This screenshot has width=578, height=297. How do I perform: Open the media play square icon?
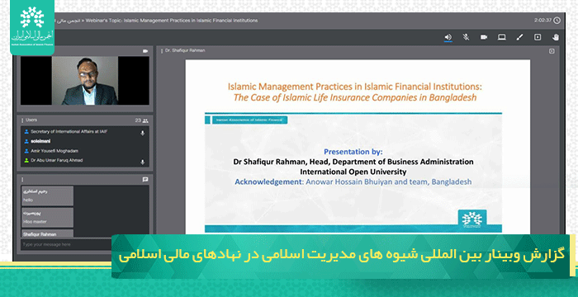point(538,37)
